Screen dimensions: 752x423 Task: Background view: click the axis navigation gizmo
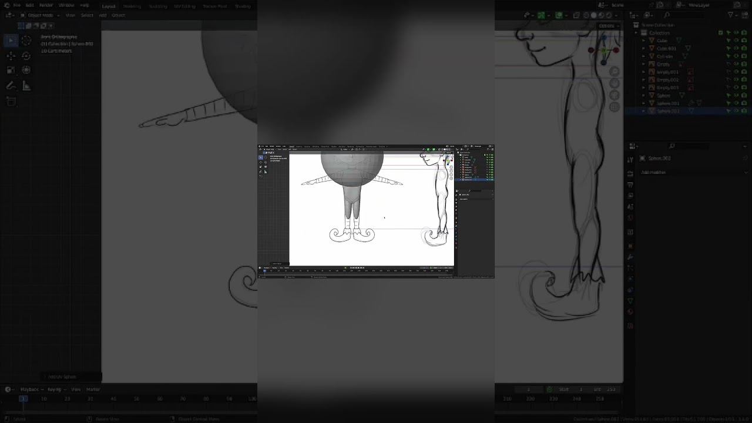pyautogui.click(x=605, y=49)
